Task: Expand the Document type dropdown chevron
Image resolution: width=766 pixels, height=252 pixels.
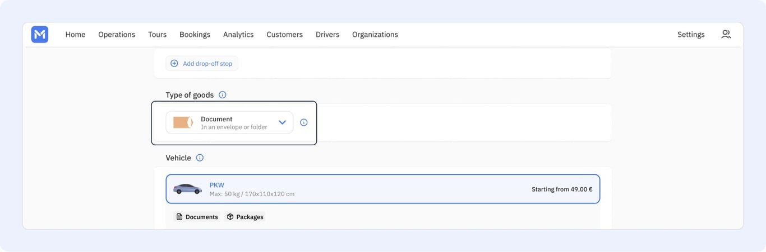Action: 282,122
